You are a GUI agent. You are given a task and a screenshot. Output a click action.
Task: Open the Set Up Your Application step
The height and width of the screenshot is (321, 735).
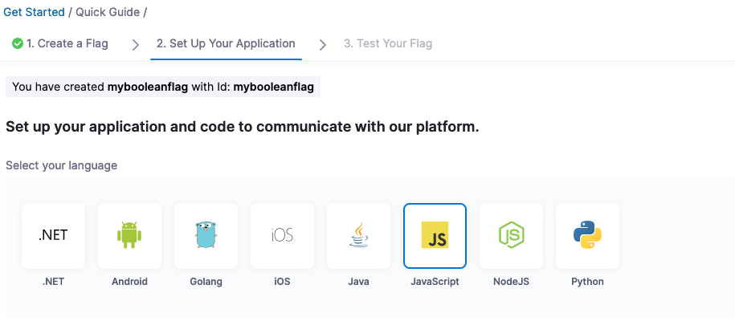tap(226, 43)
